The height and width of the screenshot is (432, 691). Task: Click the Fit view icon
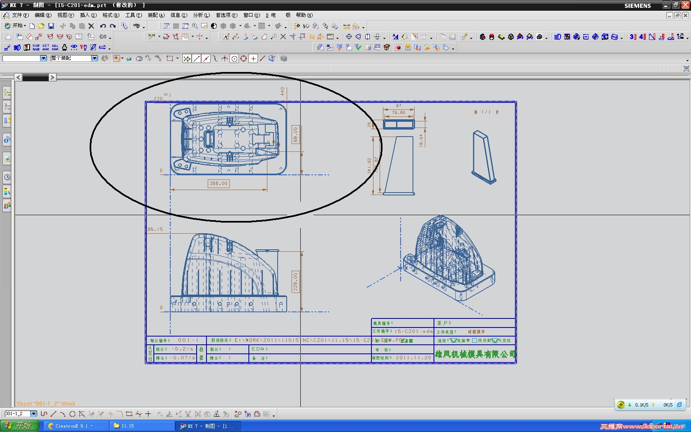167,26
